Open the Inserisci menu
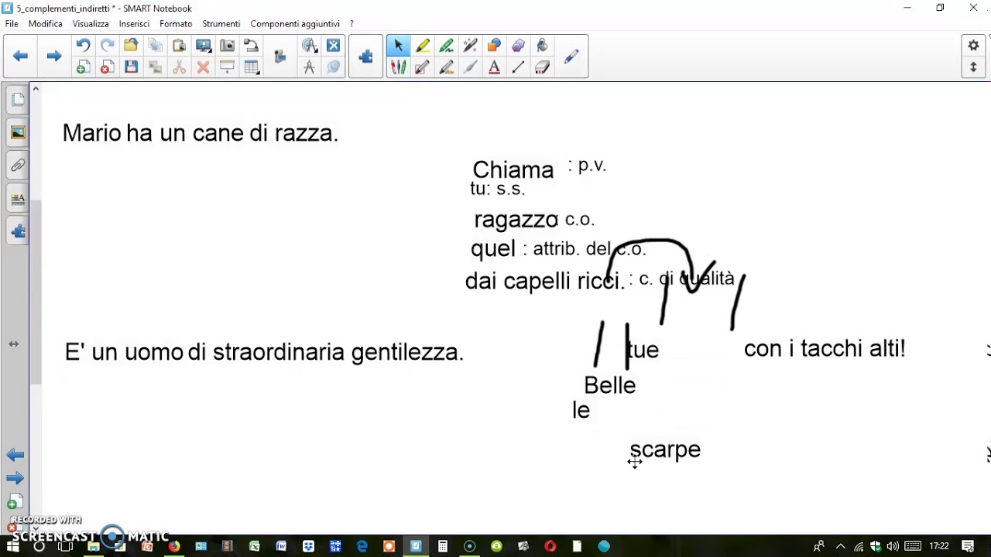991x557 pixels. tap(134, 24)
